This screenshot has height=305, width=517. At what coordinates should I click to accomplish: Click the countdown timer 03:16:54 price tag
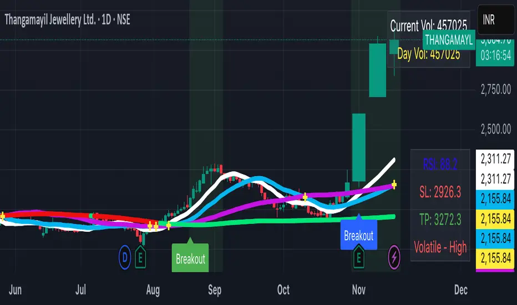(495, 55)
